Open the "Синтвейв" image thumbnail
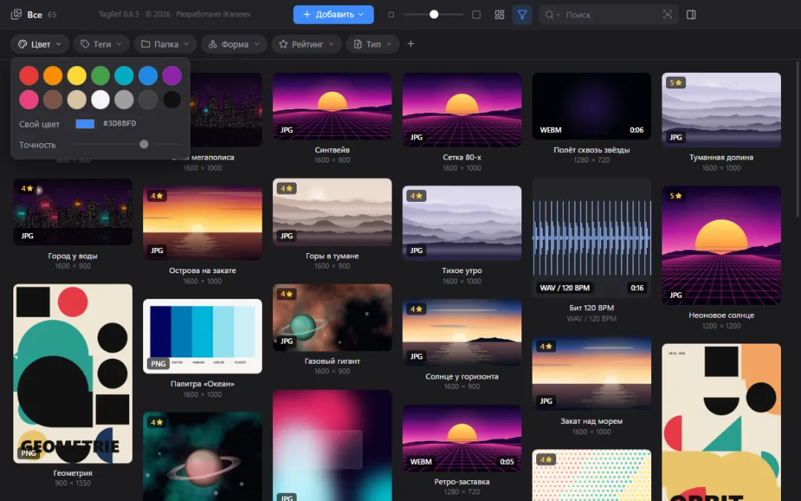The height and width of the screenshot is (501, 801). point(332,106)
